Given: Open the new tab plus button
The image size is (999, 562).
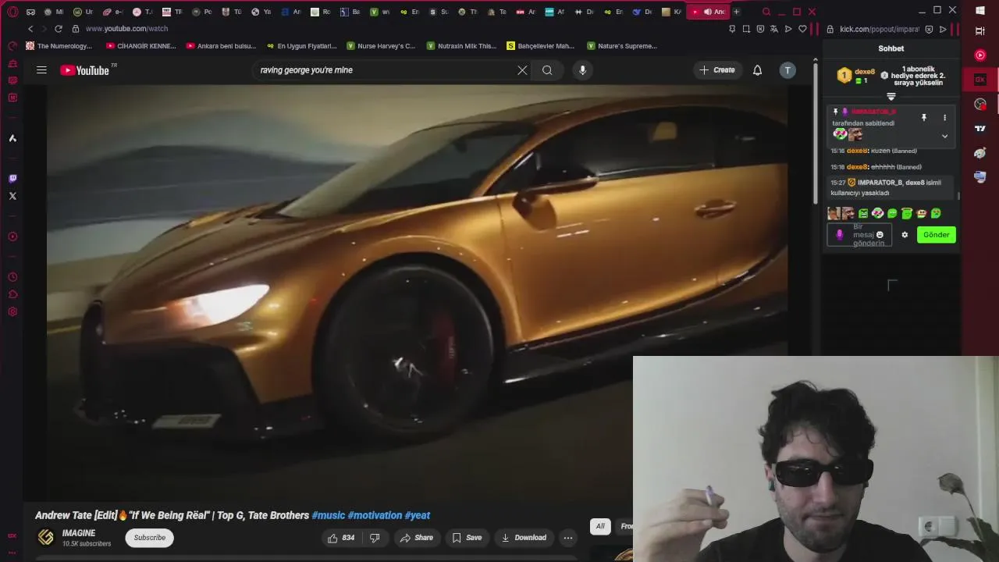Looking at the screenshot, I should [736, 12].
